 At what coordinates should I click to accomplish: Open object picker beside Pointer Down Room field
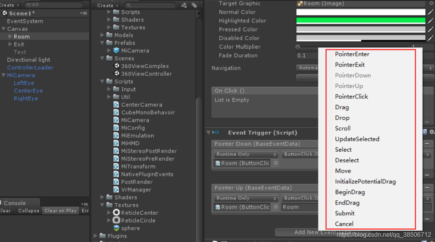(x=276, y=163)
